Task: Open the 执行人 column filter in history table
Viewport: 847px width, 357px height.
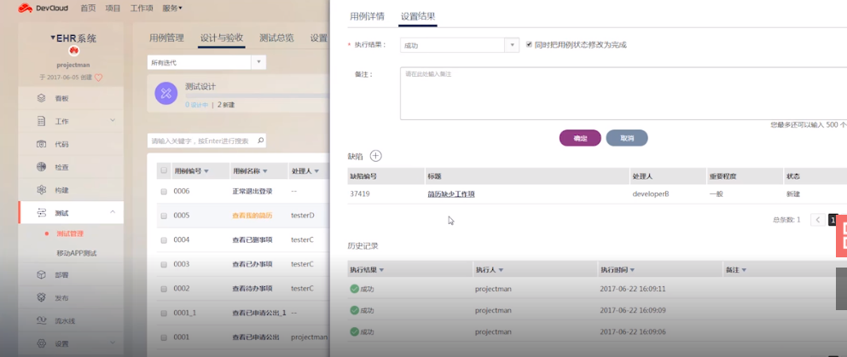Action: 501,270
